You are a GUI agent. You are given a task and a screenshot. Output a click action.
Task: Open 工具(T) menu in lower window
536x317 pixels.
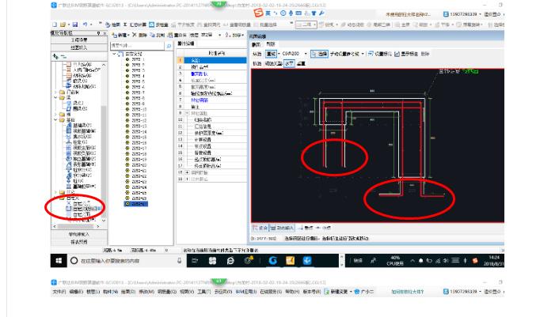point(203,292)
